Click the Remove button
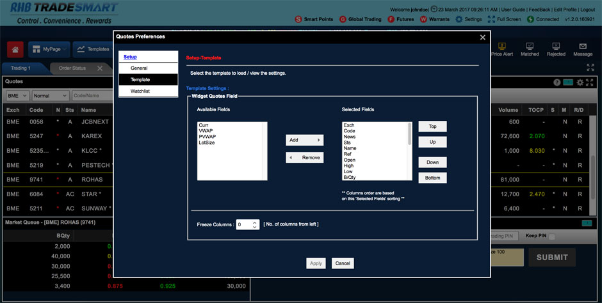 [304, 157]
